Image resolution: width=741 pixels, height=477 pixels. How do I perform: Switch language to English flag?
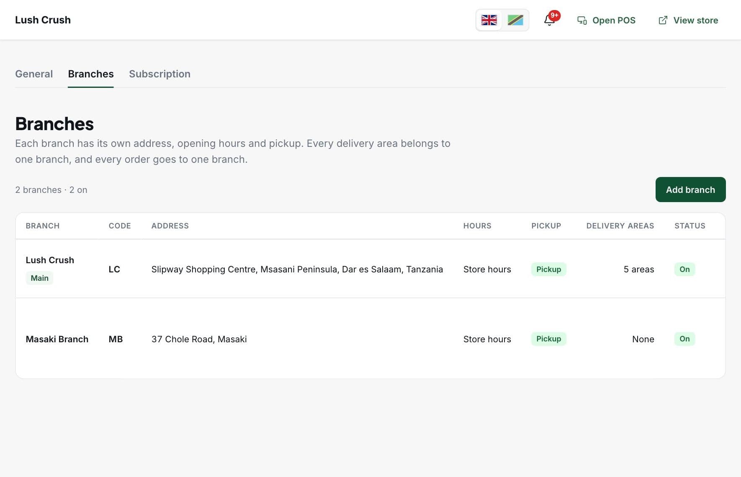pos(489,20)
